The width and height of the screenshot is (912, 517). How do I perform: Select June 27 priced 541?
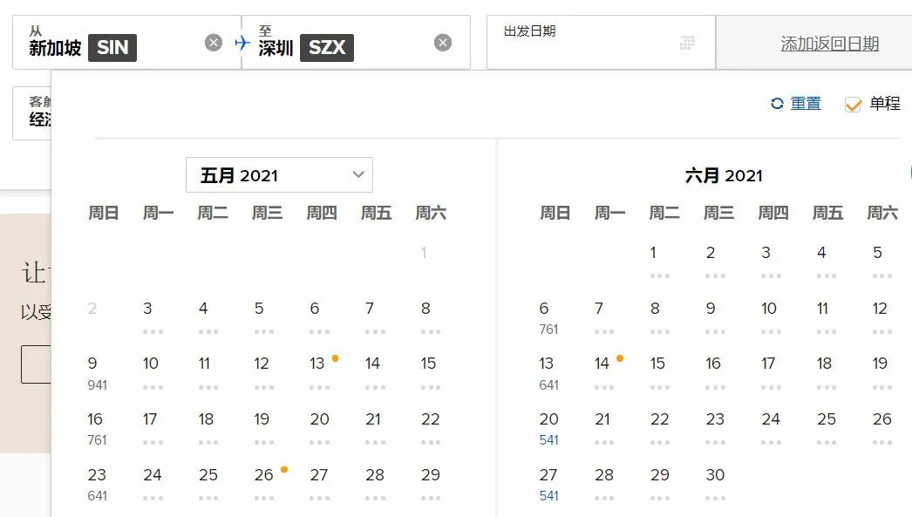(x=548, y=484)
